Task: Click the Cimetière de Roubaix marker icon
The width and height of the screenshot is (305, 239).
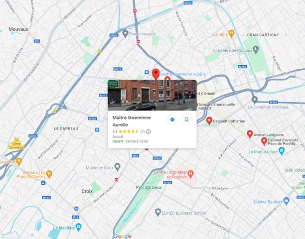Action: [256, 50]
